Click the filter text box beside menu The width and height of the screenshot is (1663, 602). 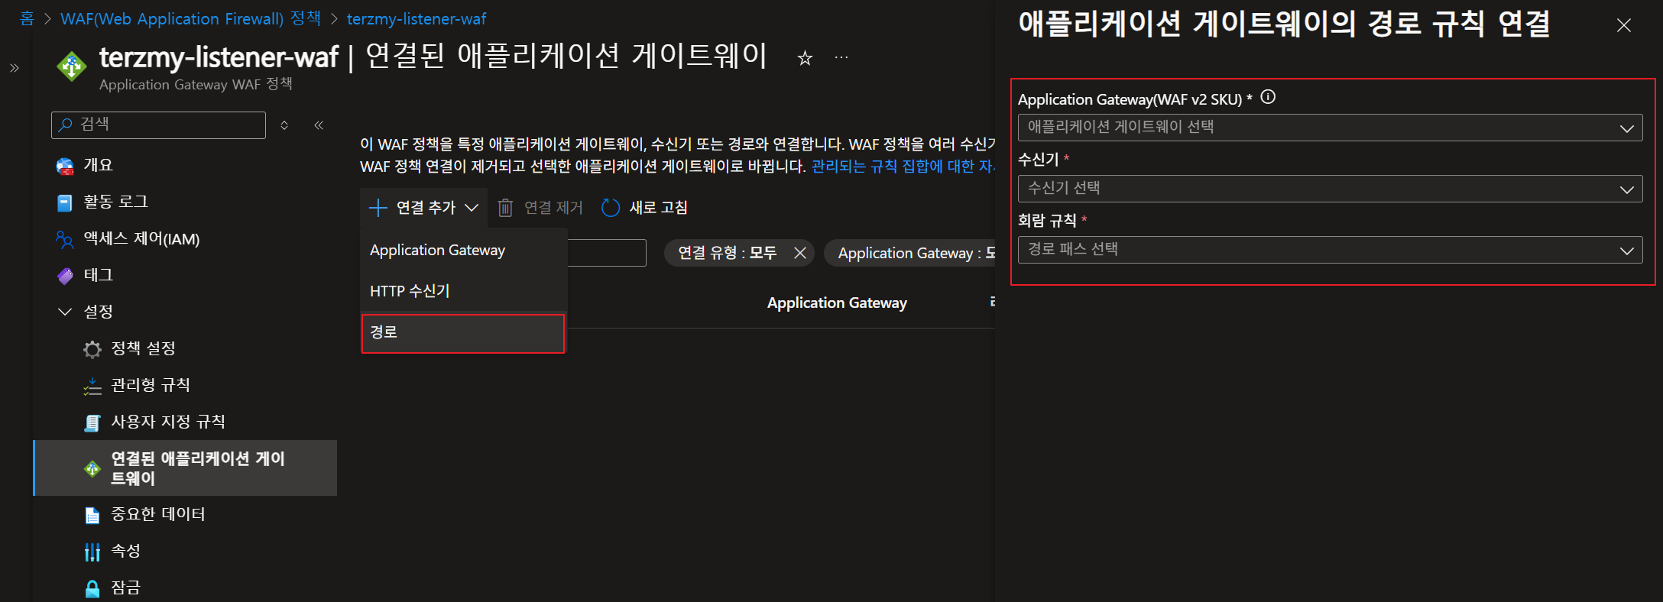607,253
